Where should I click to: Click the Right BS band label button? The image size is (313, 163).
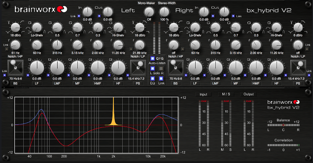[175, 83]
